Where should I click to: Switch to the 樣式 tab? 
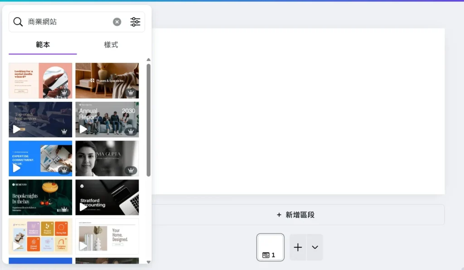[111, 45]
